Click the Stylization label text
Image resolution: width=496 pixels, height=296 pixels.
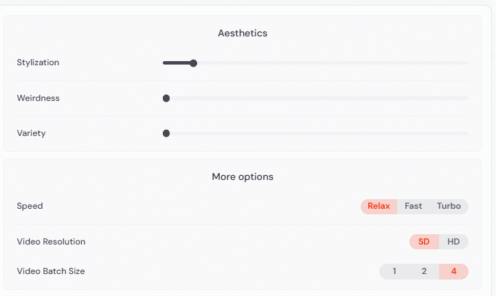[x=38, y=62]
